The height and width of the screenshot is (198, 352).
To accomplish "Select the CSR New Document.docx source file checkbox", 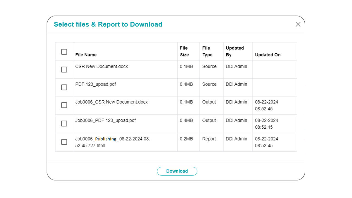I will (64, 70).
